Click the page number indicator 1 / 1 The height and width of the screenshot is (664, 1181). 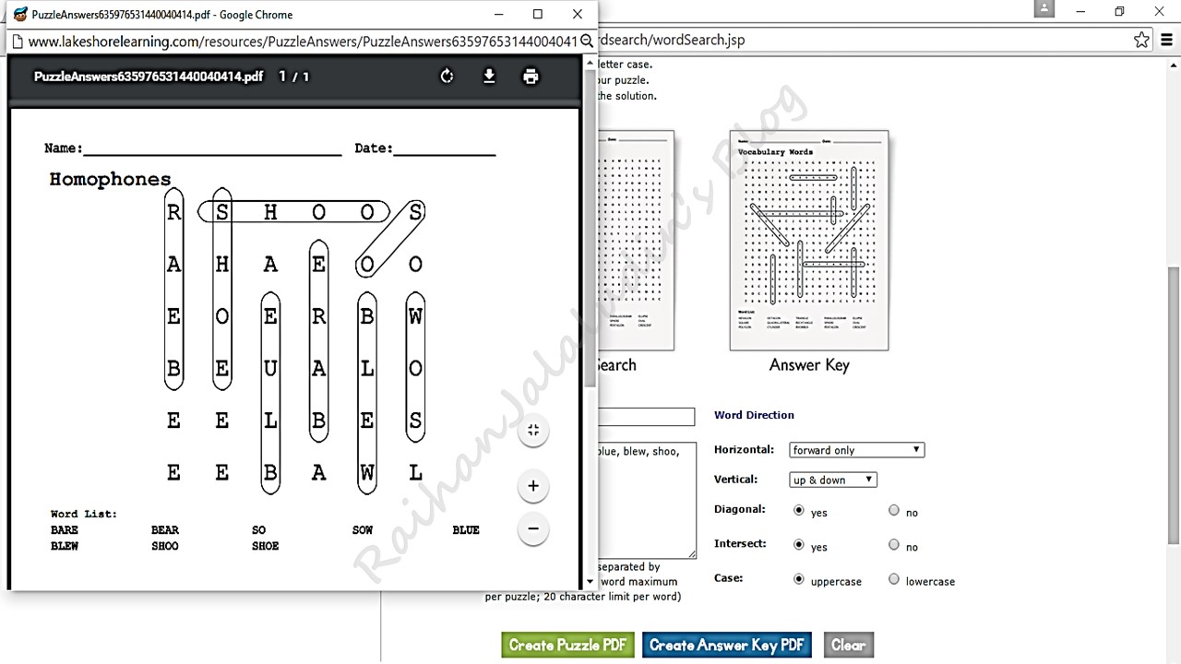click(294, 77)
